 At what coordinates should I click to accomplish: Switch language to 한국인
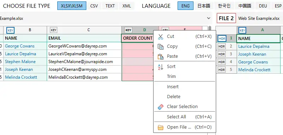click(224, 6)
